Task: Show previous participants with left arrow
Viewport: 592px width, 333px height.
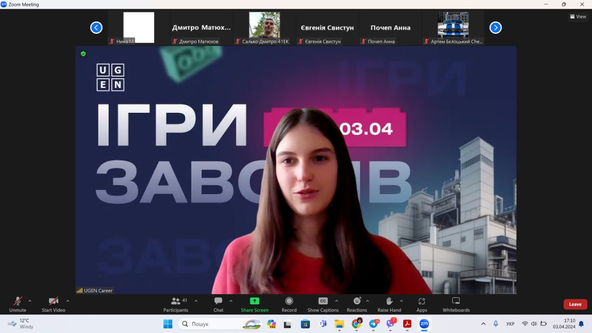Action: pos(96,28)
